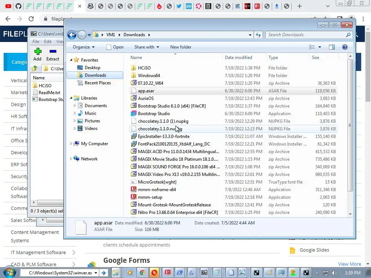The width and height of the screenshot is (371, 278).
Task: Click Chrome's back arrow
Action: 8,19
